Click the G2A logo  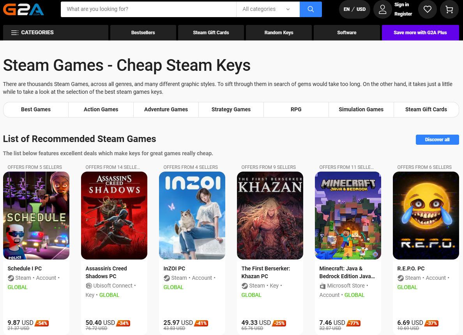pyautogui.click(x=23, y=9)
